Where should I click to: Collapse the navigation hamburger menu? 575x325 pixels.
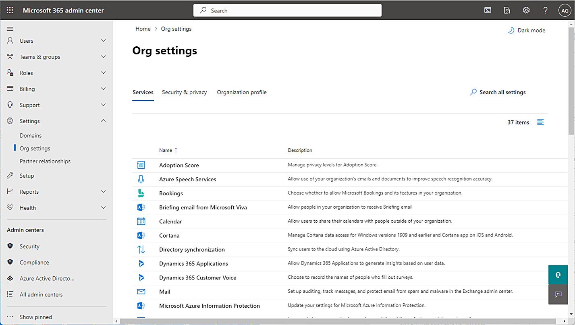[x=10, y=29]
